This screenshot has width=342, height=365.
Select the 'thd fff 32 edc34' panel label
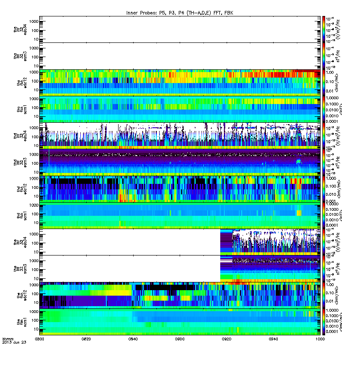[20, 136]
